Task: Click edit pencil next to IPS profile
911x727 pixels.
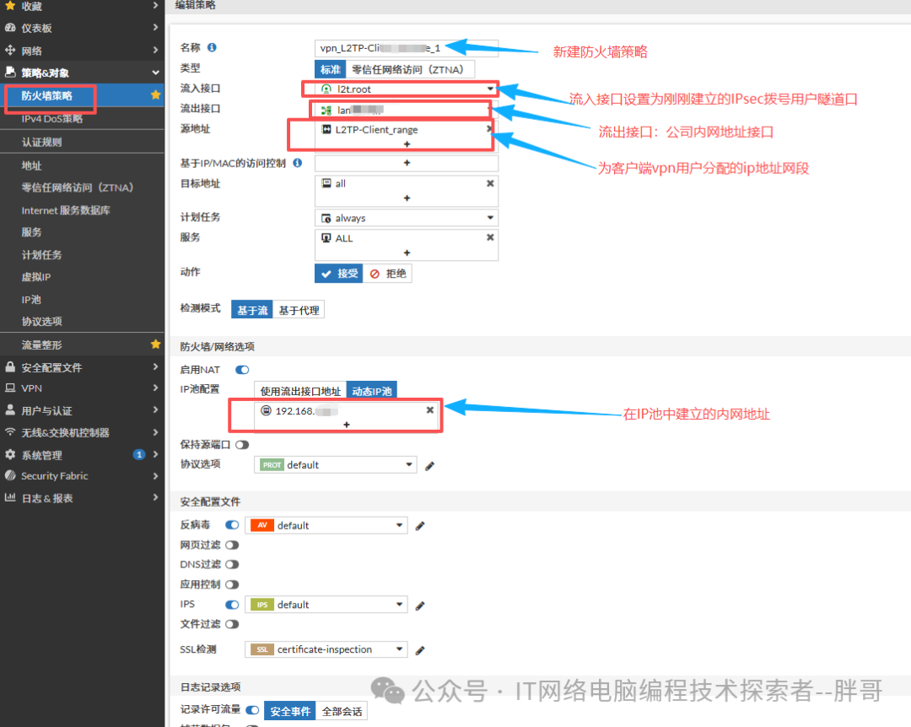Action: 420,605
